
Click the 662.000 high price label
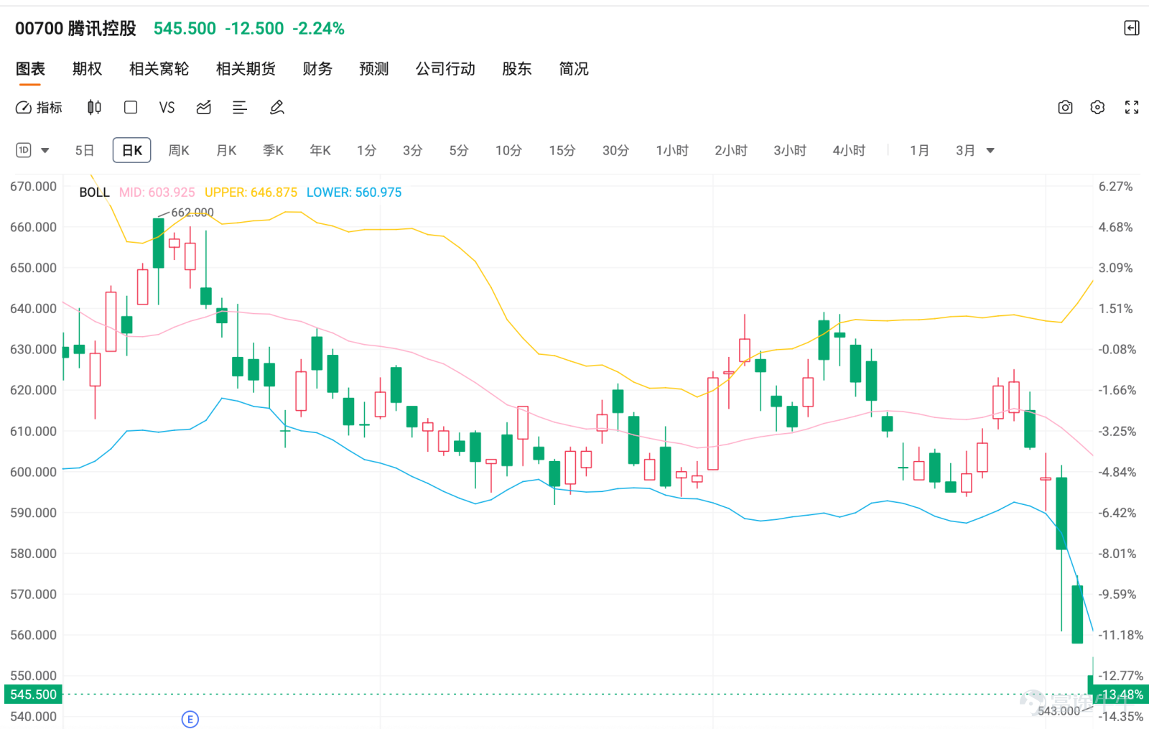coord(192,213)
